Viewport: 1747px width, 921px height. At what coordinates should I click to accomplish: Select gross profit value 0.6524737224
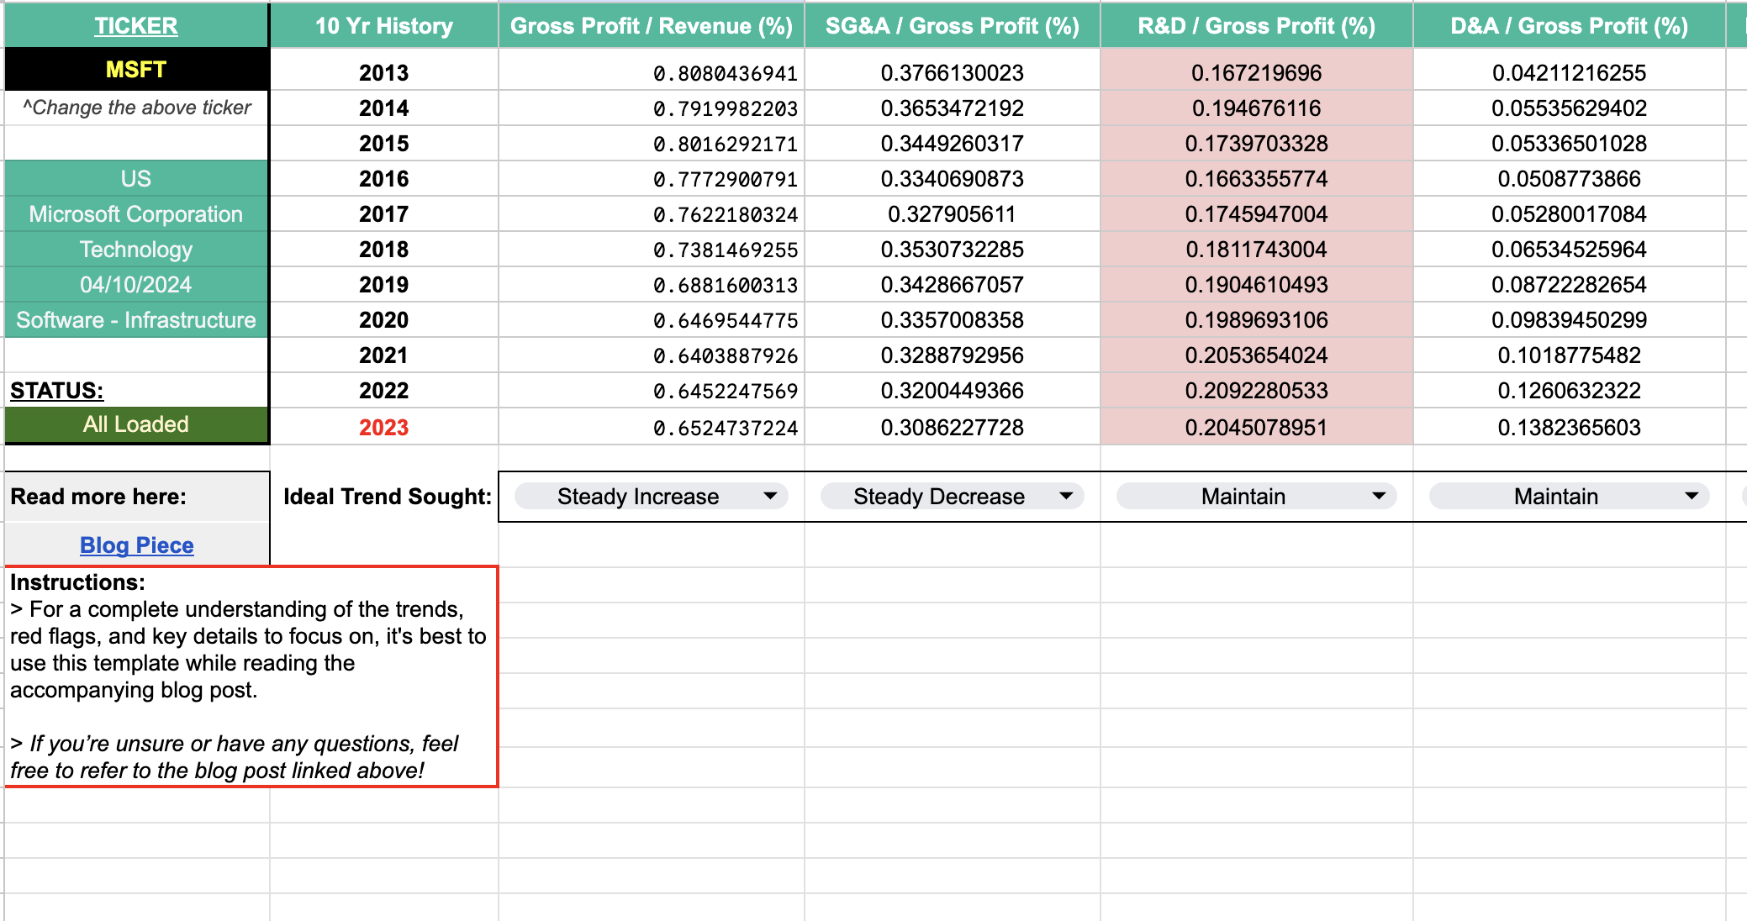[652, 428]
